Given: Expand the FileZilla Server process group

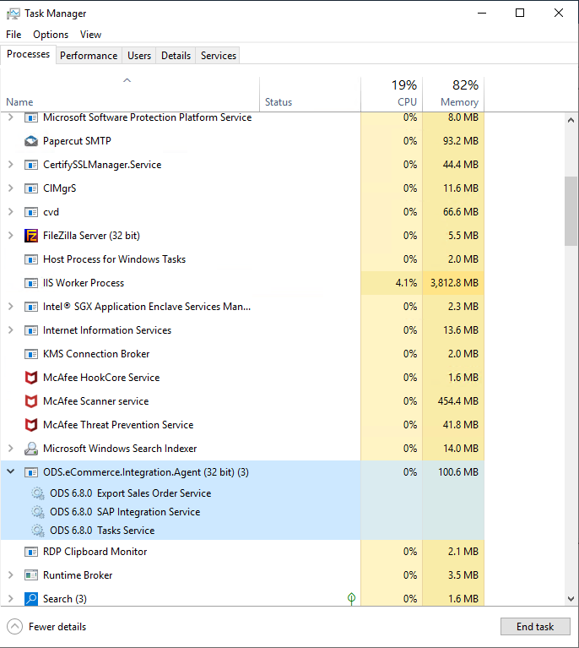Looking at the screenshot, I should 11,235.
